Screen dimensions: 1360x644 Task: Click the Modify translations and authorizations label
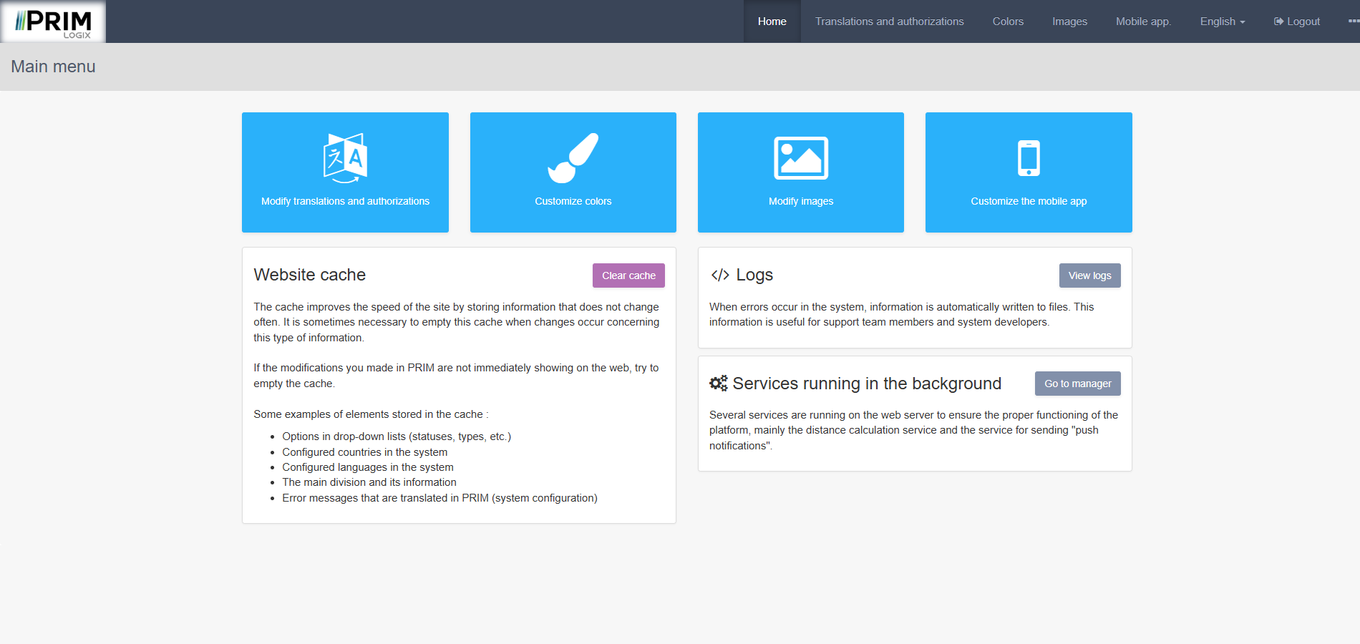(x=345, y=201)
